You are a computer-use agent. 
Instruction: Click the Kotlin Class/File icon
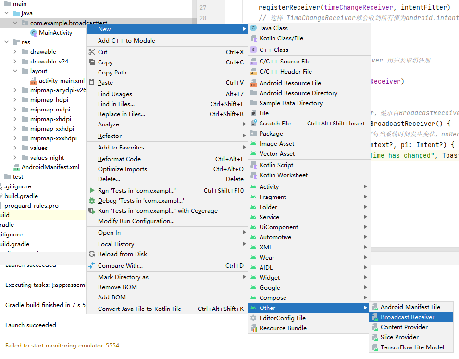coord(253,38)
